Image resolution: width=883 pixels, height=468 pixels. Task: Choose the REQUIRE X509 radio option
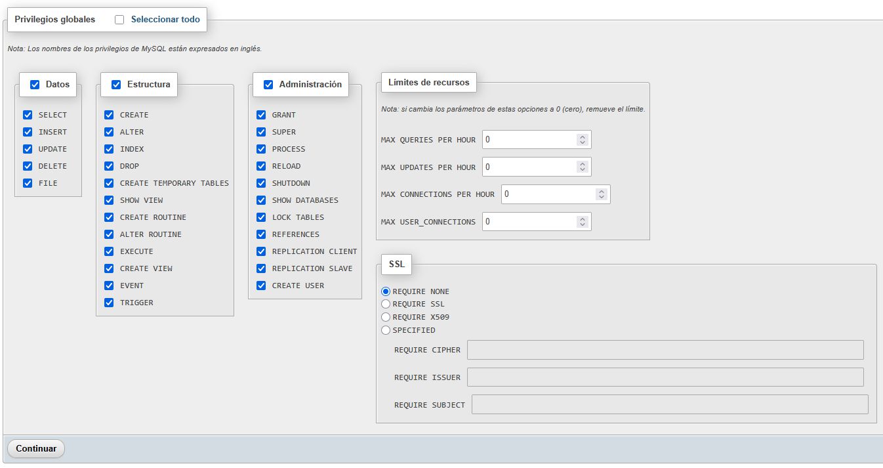pos(386,317)
